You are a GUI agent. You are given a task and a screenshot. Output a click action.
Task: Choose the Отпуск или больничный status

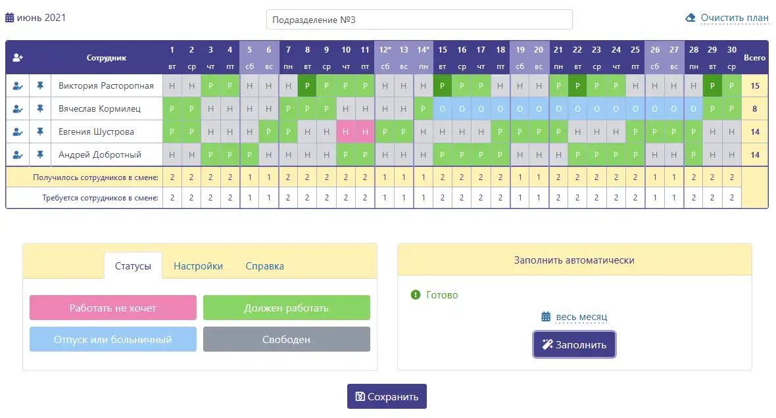112,338
